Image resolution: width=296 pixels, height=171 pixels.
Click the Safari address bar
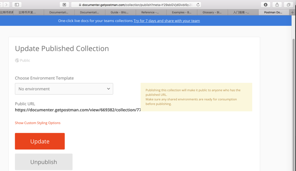click(x=136, y=5)
